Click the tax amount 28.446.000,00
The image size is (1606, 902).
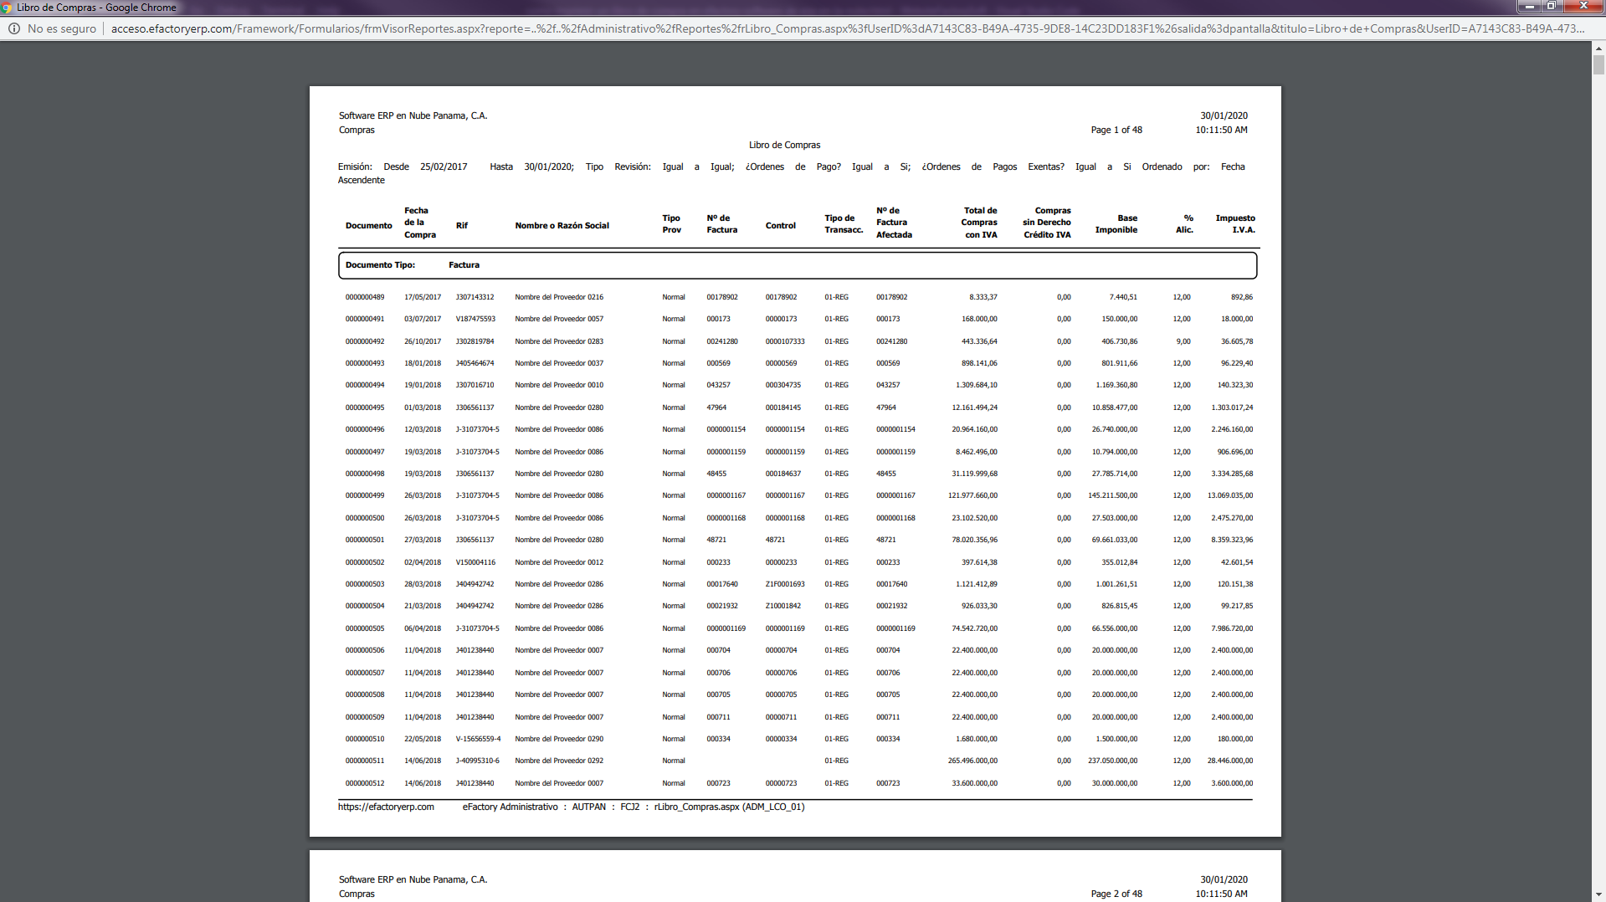1230,761
